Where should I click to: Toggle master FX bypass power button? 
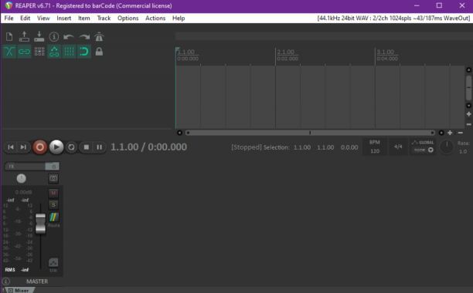point(53,167)
